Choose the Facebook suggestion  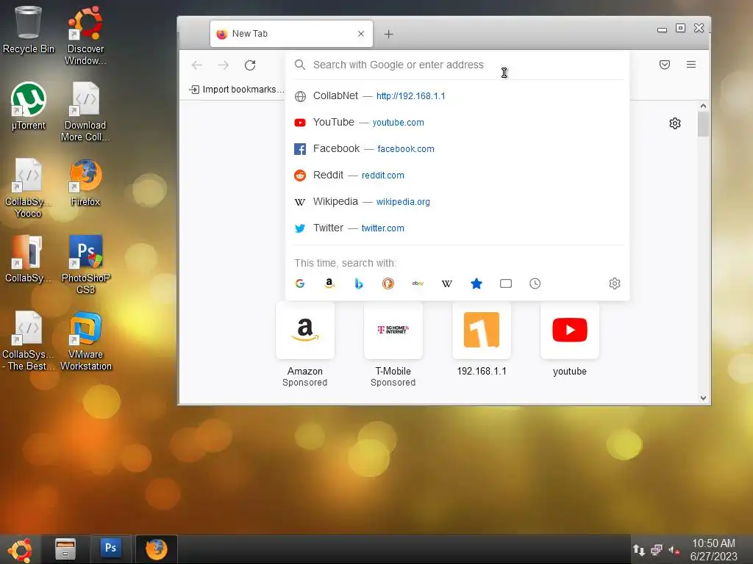(x=457, y=148)
